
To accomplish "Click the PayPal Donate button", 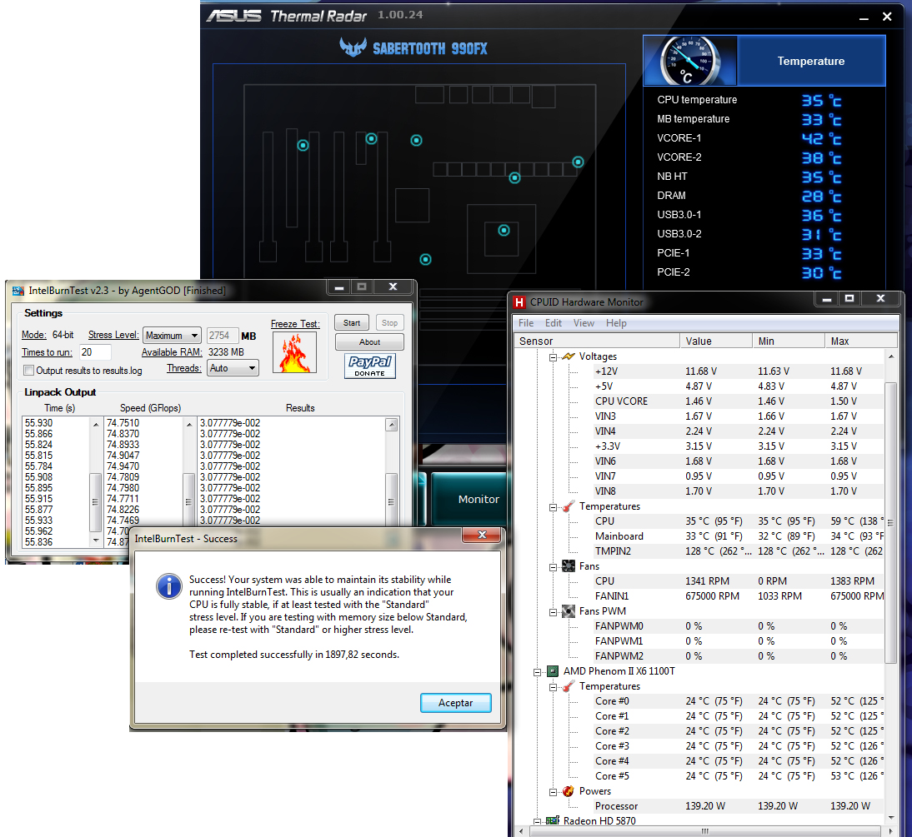I will click(370, 366).
